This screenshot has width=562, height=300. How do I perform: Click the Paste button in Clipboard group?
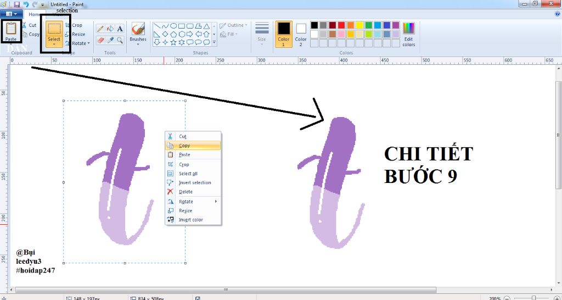point(11,31)
